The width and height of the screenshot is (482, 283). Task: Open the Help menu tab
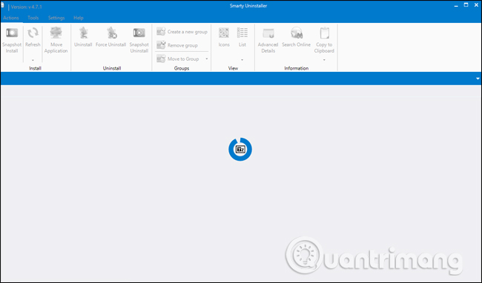79,18
